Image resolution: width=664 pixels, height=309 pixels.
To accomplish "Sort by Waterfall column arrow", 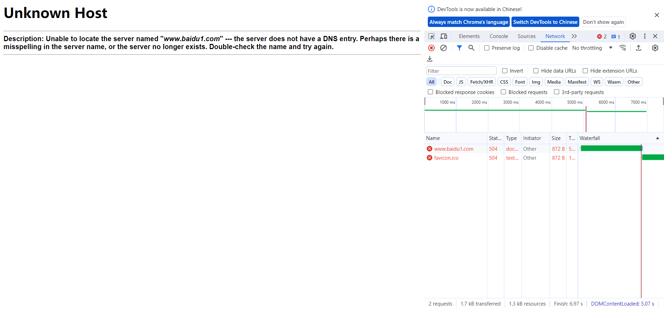I will tap(657, 138).
